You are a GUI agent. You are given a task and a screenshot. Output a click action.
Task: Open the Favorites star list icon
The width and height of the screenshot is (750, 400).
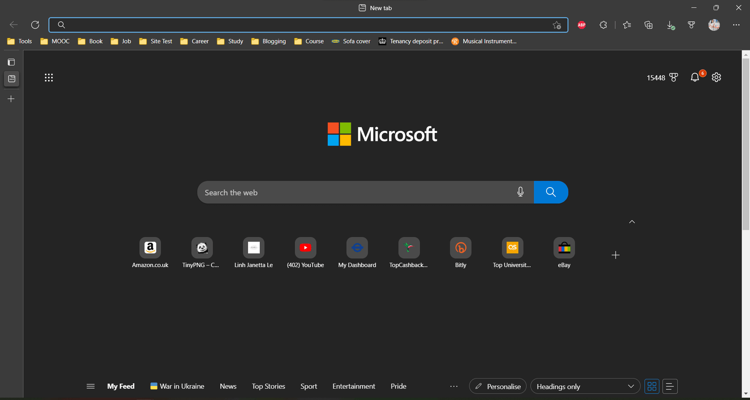tap(627, 25)
